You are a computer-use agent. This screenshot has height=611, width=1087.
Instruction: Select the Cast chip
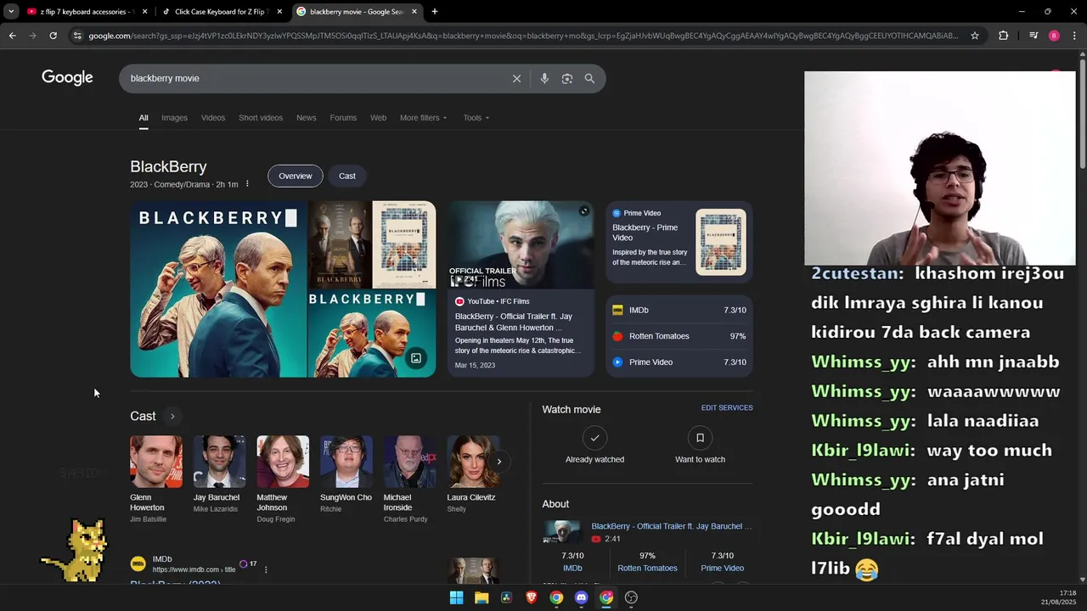[x=347, y=176]
